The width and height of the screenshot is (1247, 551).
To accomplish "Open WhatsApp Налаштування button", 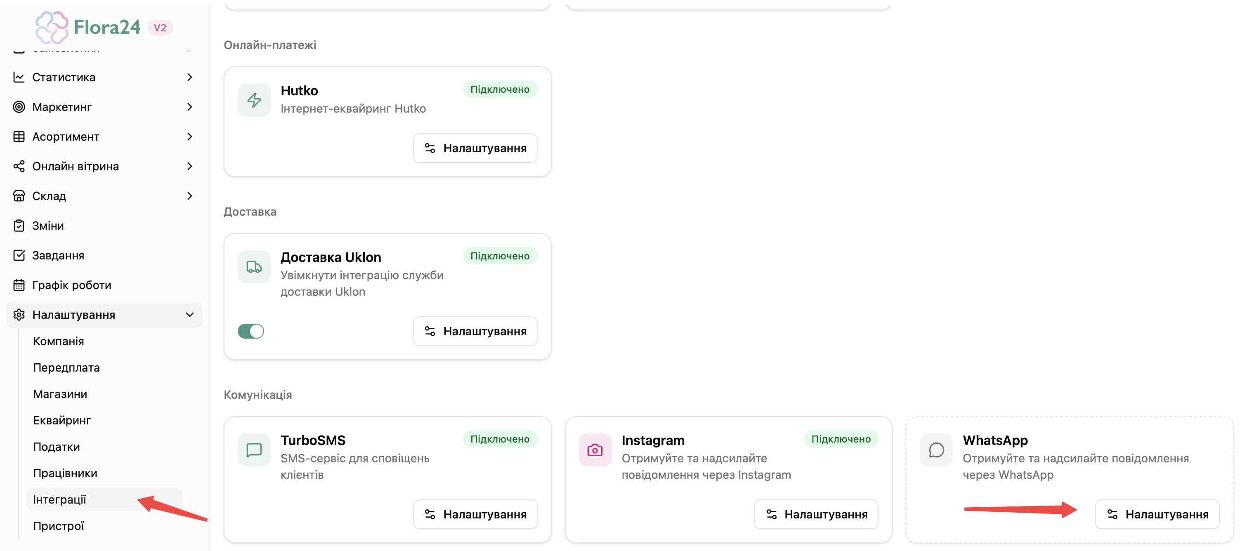I will pos(1157,514).
